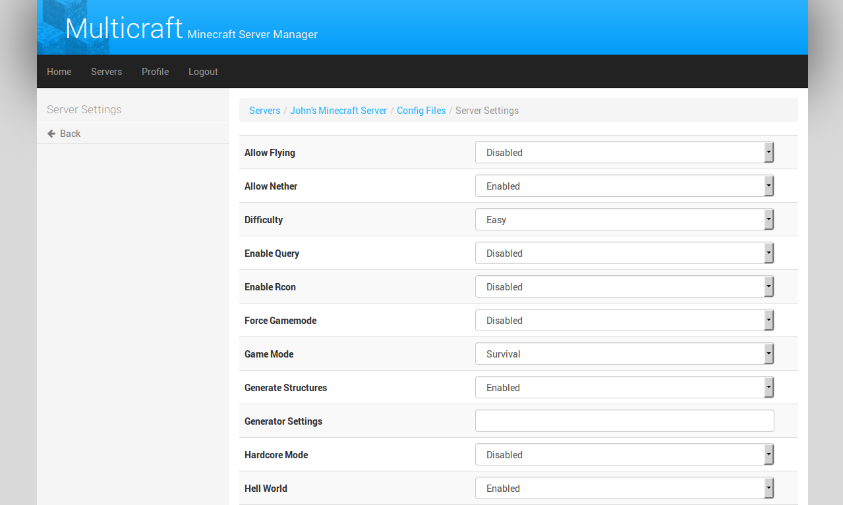
Task: Click the Multicraft logo title
Action: tap(124, 28)
